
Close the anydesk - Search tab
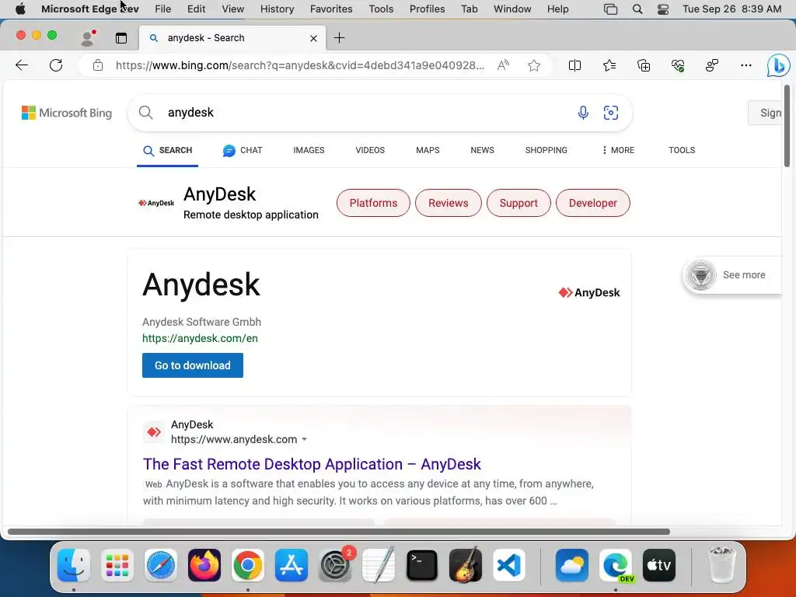(x=314, y=38)
